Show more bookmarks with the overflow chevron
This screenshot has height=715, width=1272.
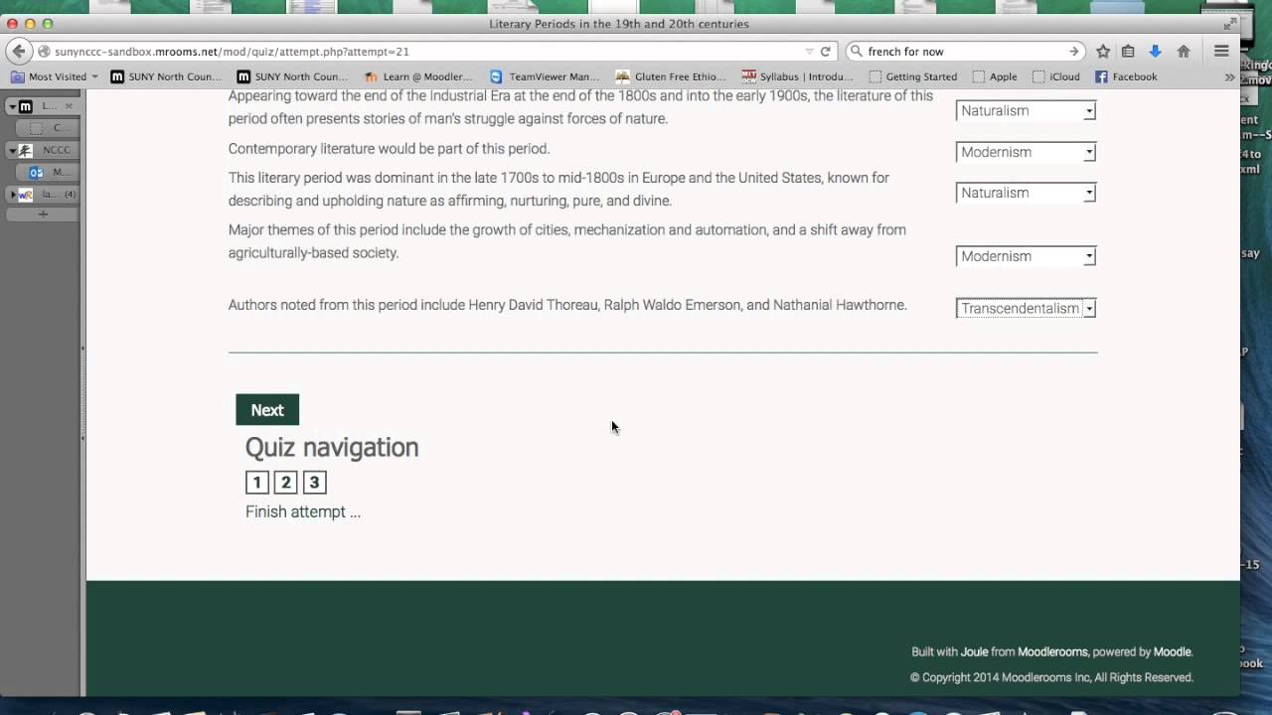click(1229, 76)
